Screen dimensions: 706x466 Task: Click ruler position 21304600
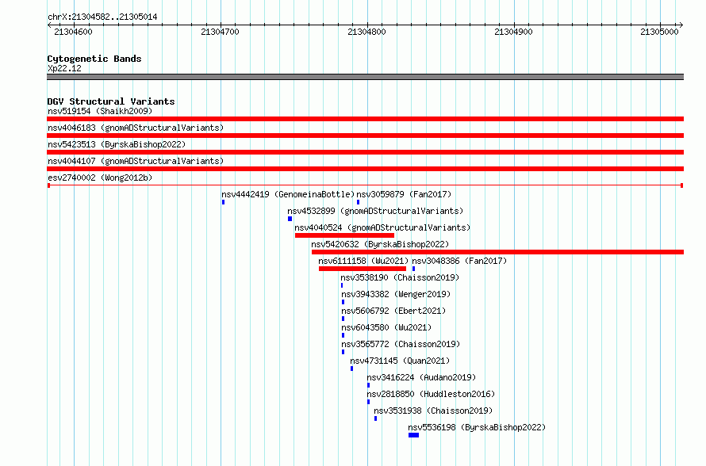click(73, 32)
